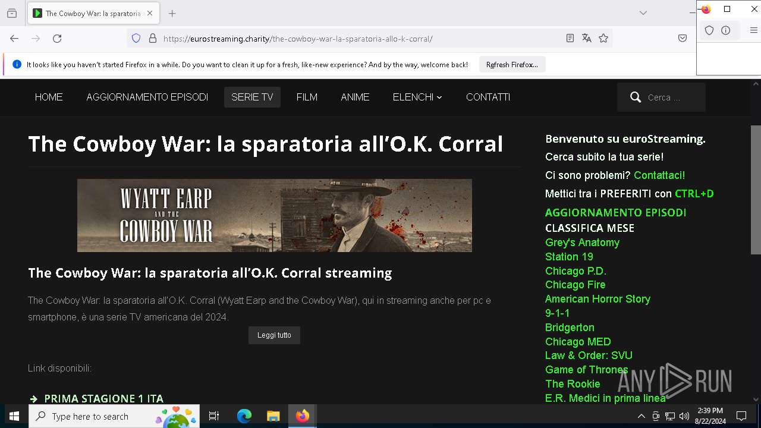Translate this page using the translate icon
Screen dimensions: 761x428
click(x=587, y=39)
